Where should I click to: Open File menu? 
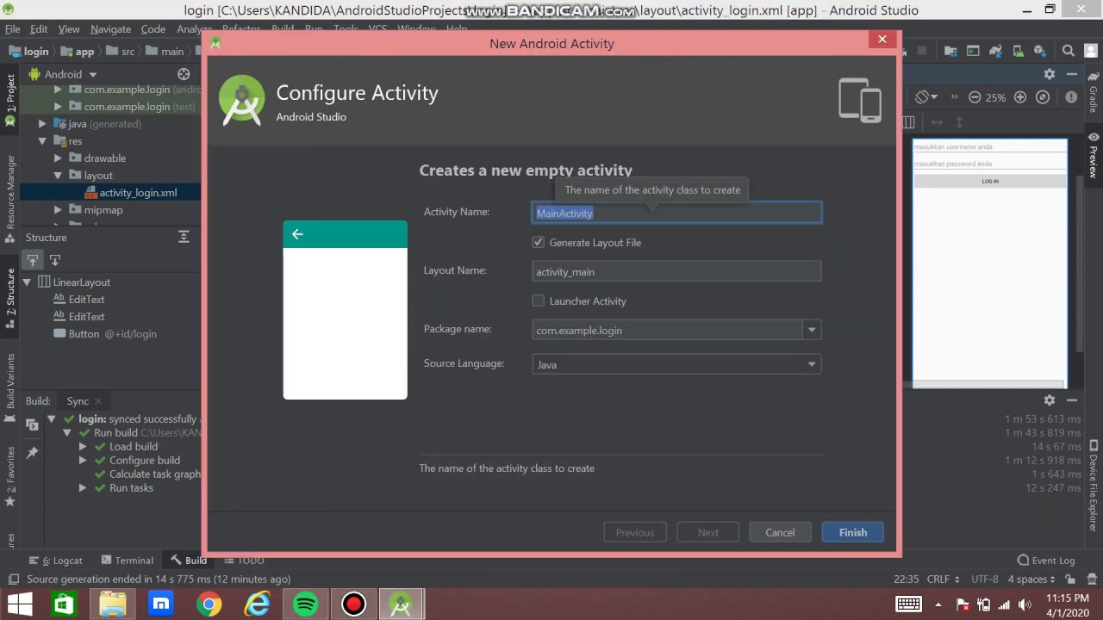pyautogui.click(x=13, y=28)
